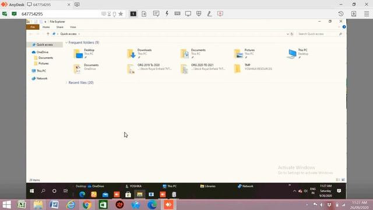Click the AnyDesk icon on local taskbar

click(x=168, y=205)
